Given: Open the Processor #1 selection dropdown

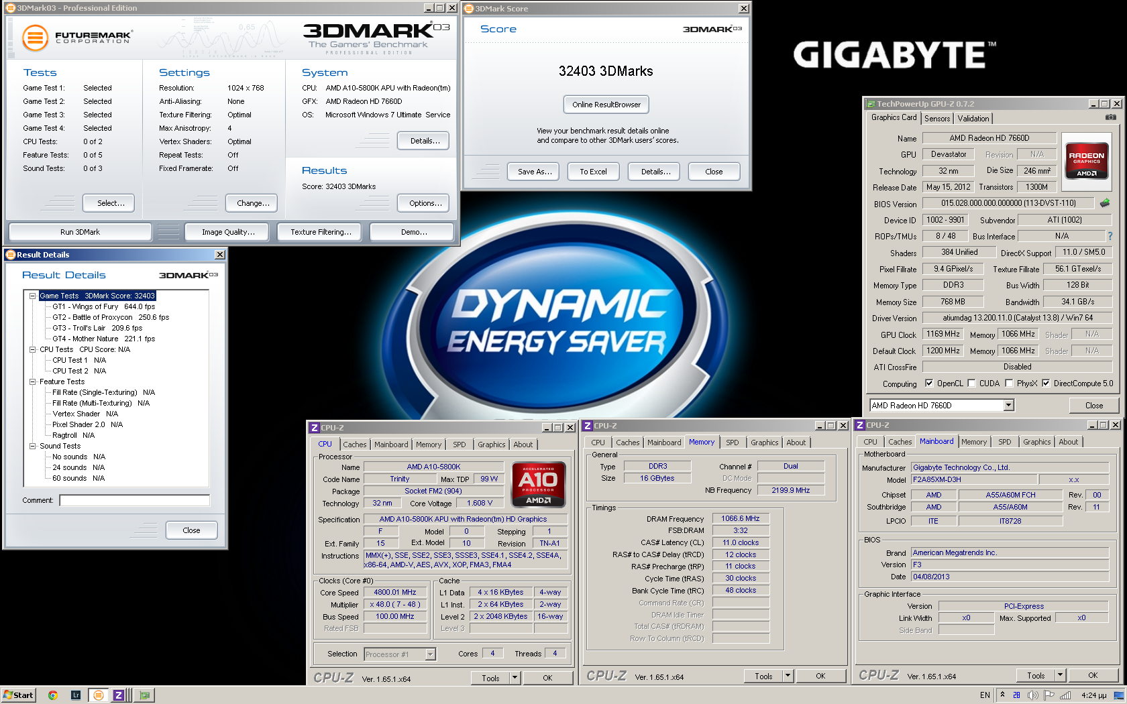Looking at the screenshot, I should pyautogui.click(x=431, y=654).
